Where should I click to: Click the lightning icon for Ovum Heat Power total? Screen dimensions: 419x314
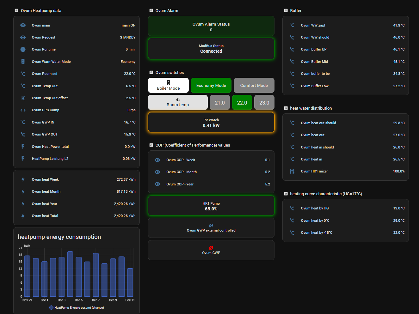[x=23, y=147]
